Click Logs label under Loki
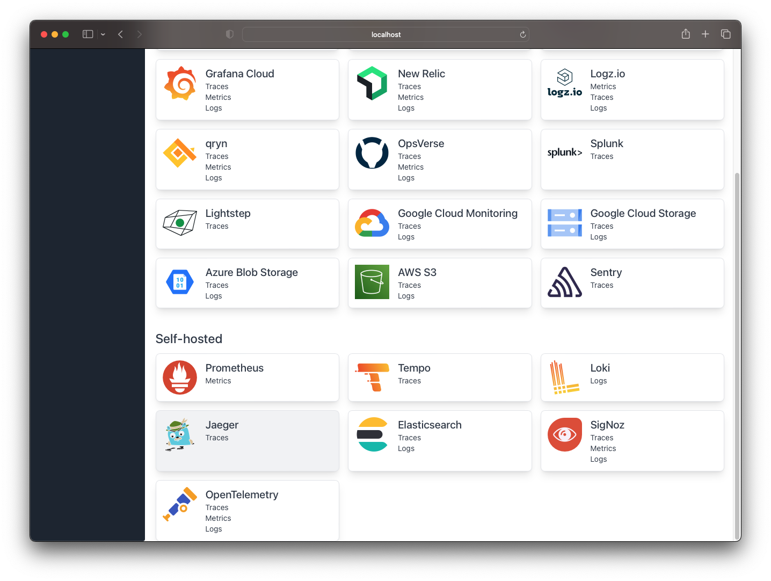Viewport: 771px width, 581px height. [598, 381]
